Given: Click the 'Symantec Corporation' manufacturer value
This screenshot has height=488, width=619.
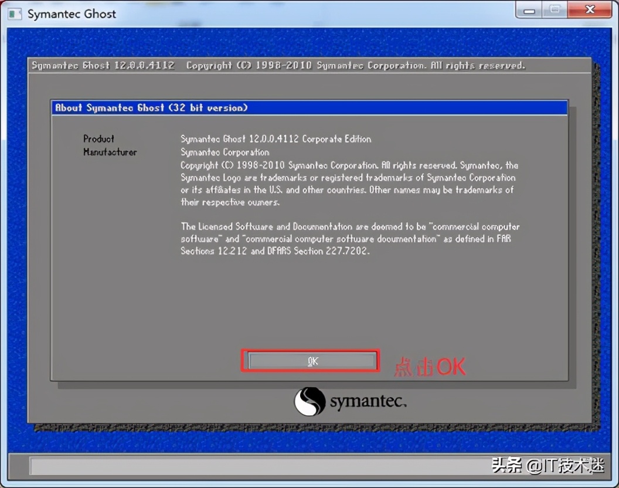Looking at the screenshot, I should coord(225,152).
